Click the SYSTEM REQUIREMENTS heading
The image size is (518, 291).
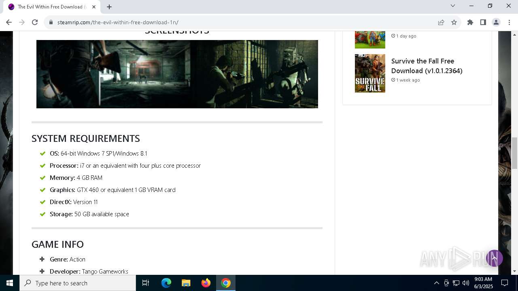pyautogui.click(x=86, y=139)
